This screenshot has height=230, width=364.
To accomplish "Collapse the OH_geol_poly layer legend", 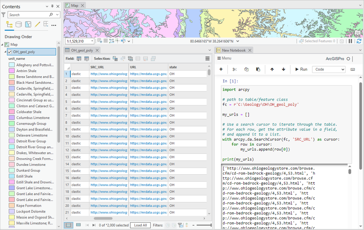I will click(5, 52).
